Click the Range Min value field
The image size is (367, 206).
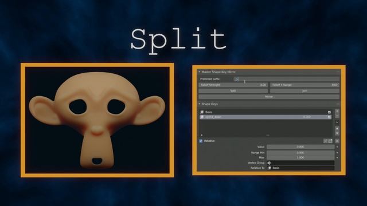coord(300,153)
